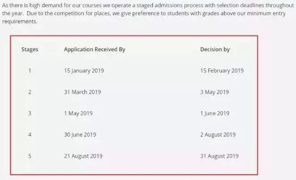Select the 21 August 2019 application date
296x180 pixels.
click(x=83, y=156)
